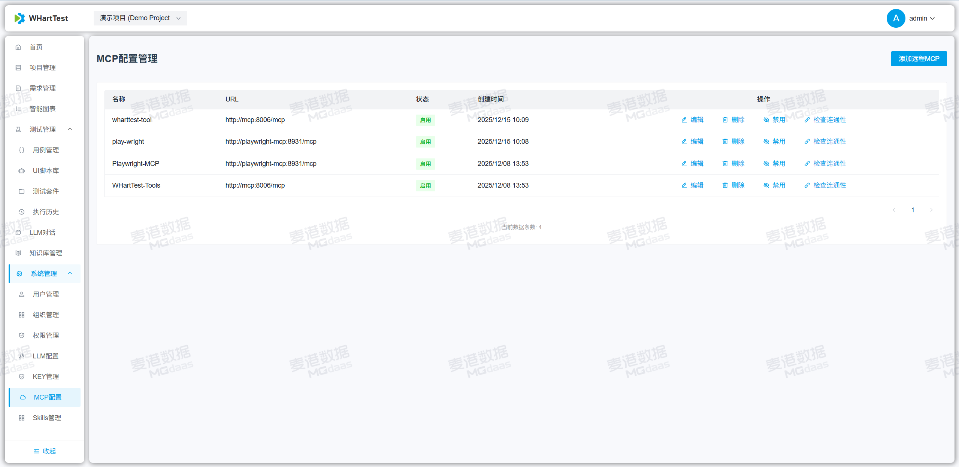959x467 pixels.
Task: Click trash icon for play-wright row
Action: click(725, 142)
